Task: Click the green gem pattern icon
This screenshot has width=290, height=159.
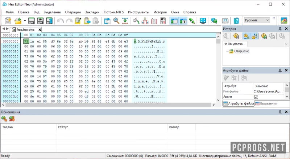Action: pyautogui.click(x=125, y=21)
